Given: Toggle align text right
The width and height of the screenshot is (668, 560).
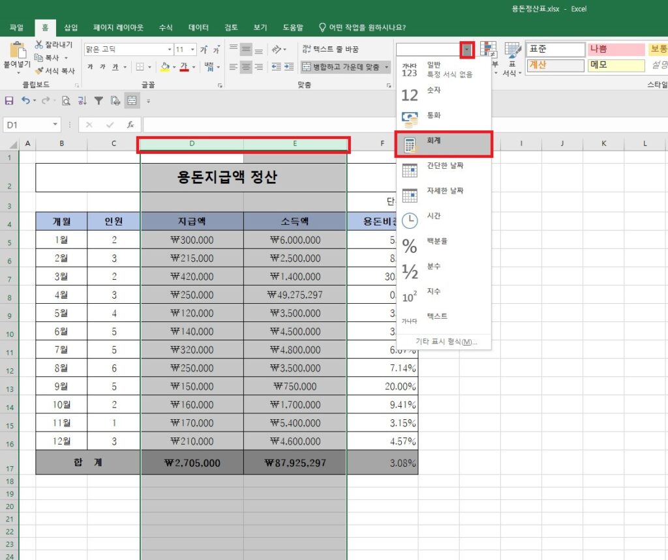Looking at the screenshot, I should tap(258, 67).
